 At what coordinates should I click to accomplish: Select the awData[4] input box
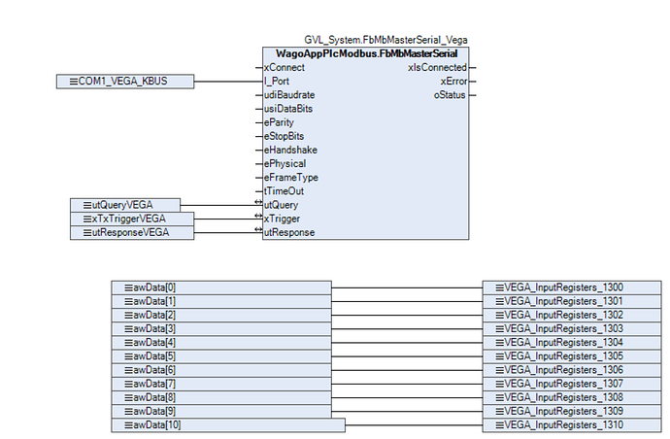click(221, 343)
